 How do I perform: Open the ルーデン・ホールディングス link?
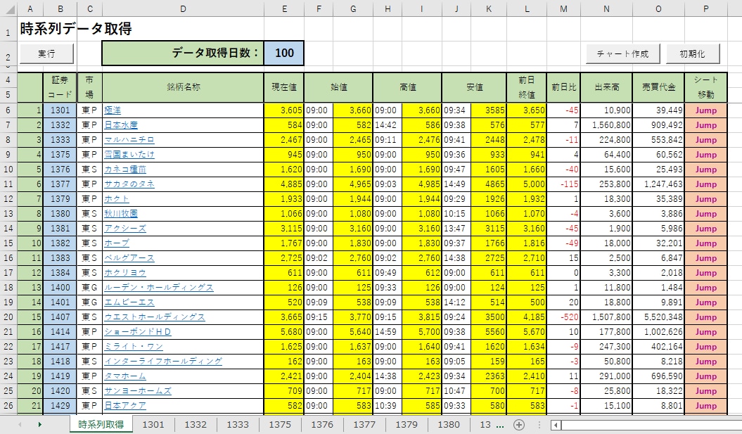pyautogui.click(x=159, y=287)
